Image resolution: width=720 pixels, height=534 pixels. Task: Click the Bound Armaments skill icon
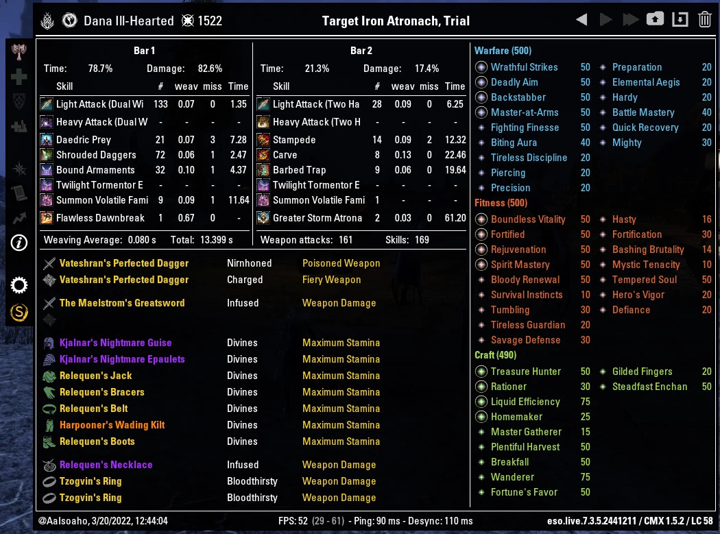pos(47,170)
